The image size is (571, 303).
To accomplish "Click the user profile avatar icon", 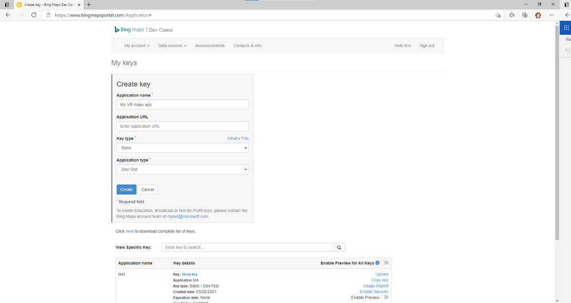I will tap(538, 15).
